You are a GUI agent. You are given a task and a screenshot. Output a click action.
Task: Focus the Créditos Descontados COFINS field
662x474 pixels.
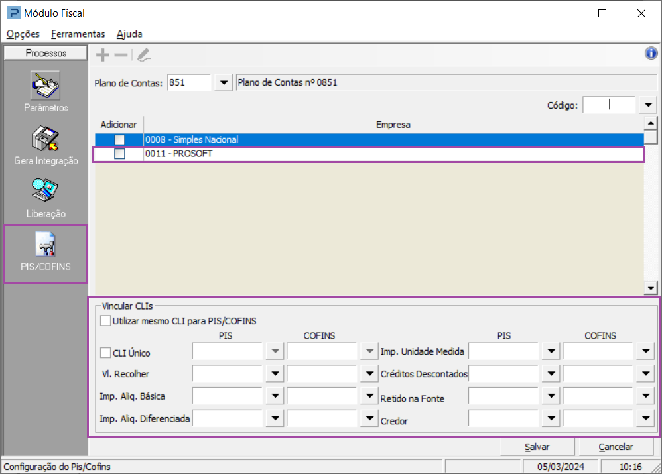click(x=598, y=373)
